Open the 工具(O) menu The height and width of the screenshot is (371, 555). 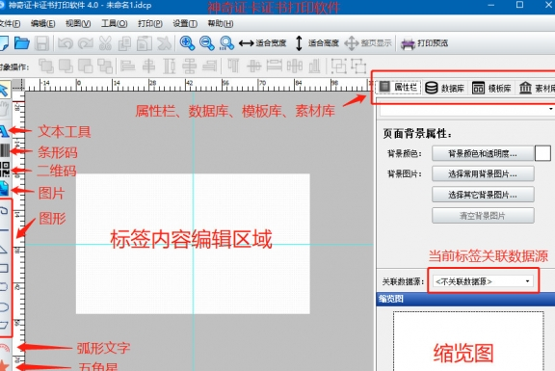(114, 23)
